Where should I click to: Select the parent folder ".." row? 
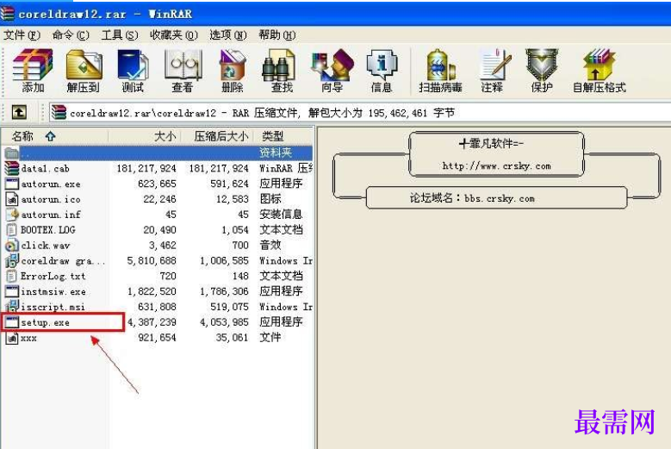(158, 153)
